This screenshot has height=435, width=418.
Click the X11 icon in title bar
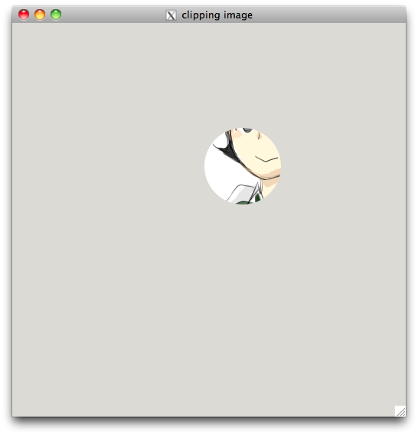click(171, 15)
